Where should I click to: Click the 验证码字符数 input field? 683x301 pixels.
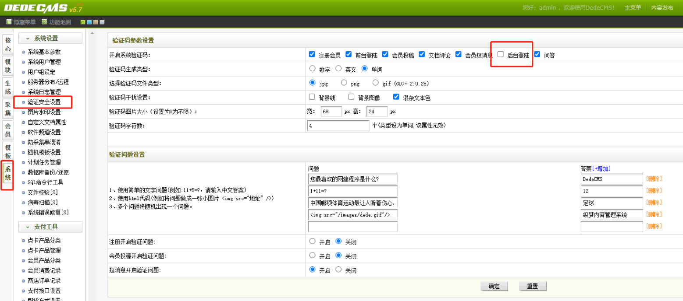click(338, 126)
